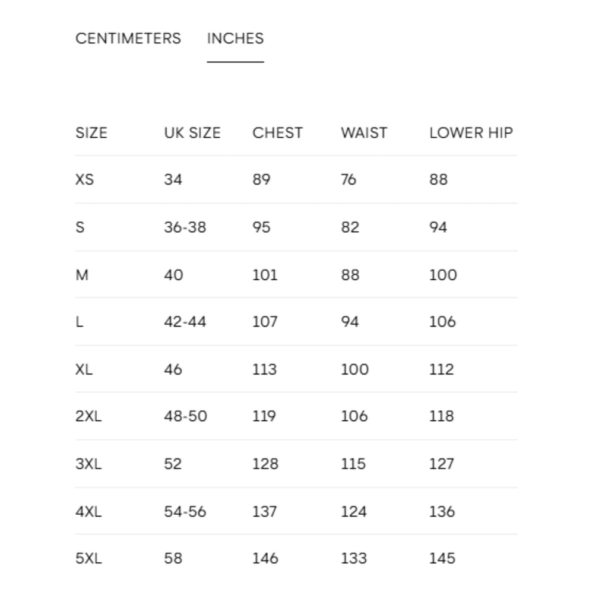The height and width of the screenshot is (608, 608).
Task: Select the S size row label
Action: click(x=80, y=227)
